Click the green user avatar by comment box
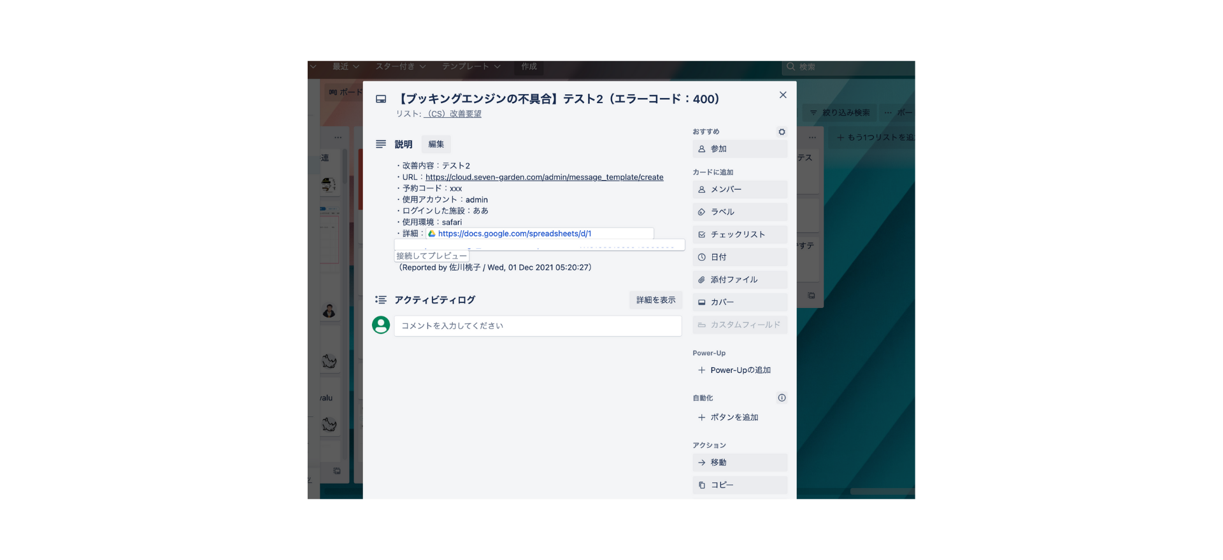Screen dimensions: 1223x560 tap(381, 325)
